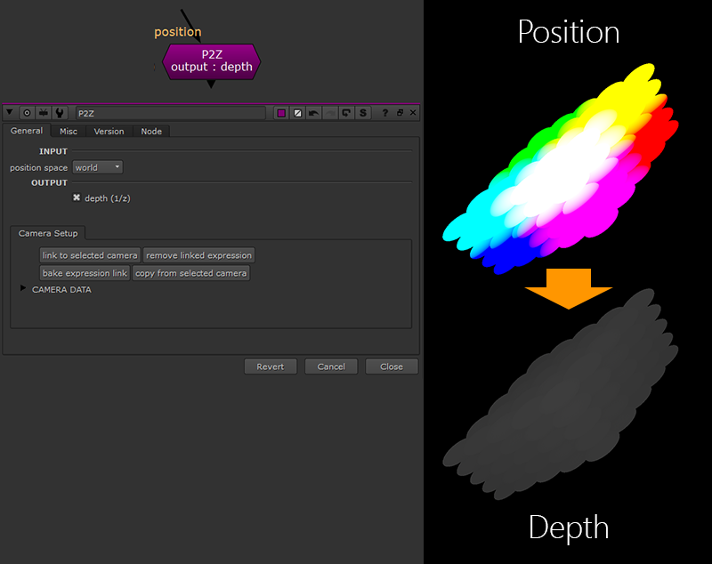This screenshot has width=712, height=564.
Task: Edit the P2Z node name field
Action: pos(169,113)
